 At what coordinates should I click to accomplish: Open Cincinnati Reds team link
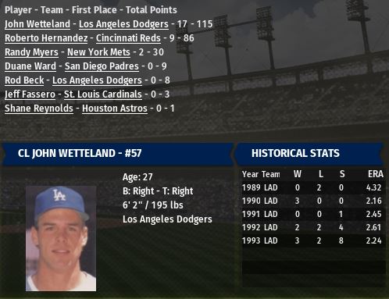tap(128, 38)
